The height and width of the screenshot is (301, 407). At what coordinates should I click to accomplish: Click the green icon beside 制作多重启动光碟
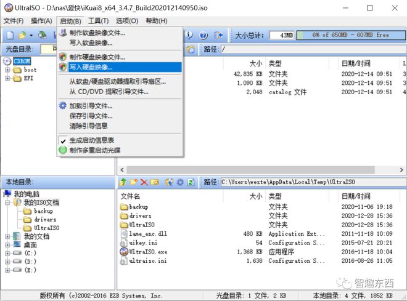pyautogui.click(x=63, y=150)
